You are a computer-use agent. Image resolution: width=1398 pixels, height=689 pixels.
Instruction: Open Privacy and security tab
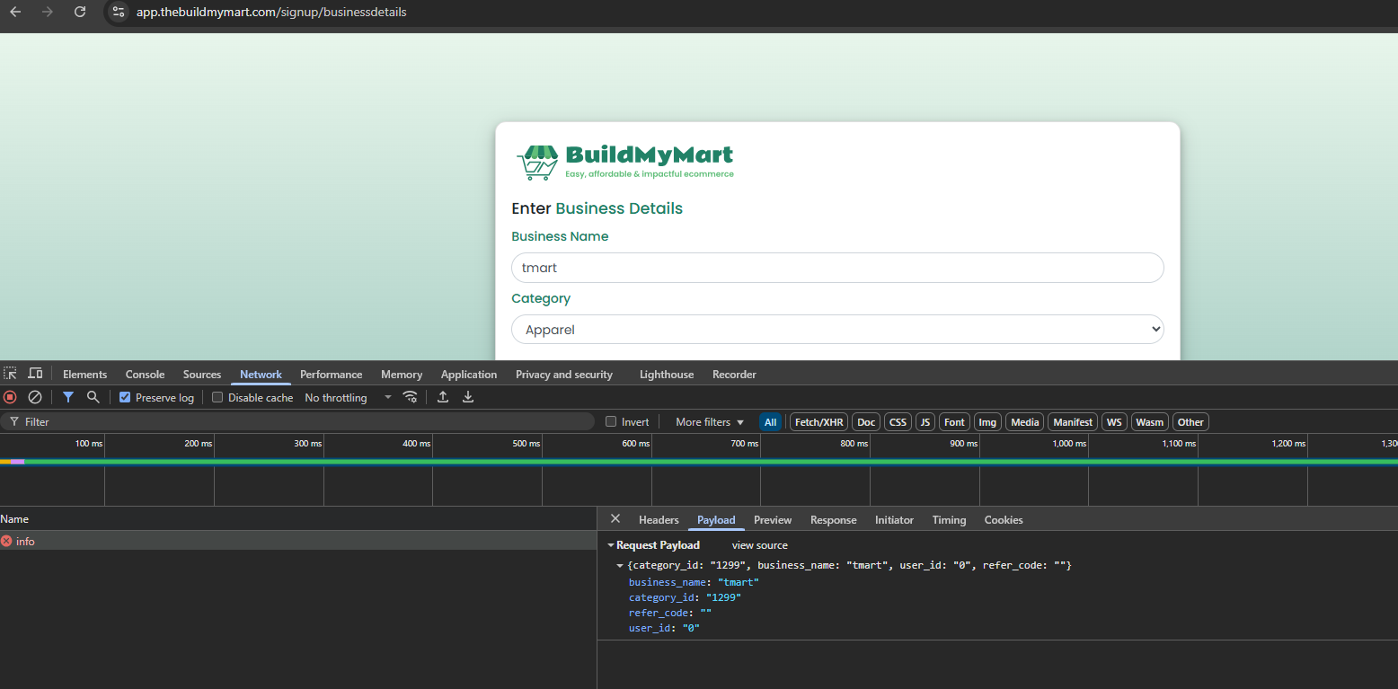pyautogui.click(x=564, y=375)
